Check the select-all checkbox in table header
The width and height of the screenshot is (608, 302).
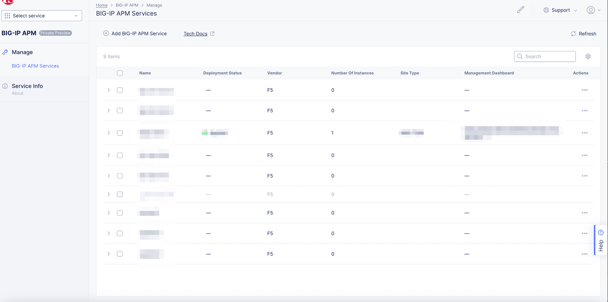120,73
